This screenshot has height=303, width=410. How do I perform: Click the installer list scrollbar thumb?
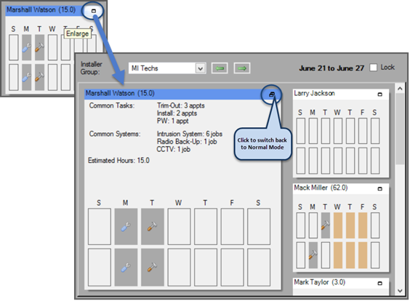click(400, 129)
